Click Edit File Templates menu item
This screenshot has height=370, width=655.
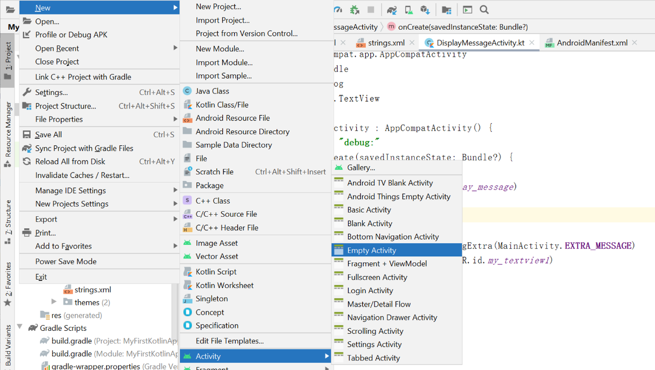pos(255,341)
